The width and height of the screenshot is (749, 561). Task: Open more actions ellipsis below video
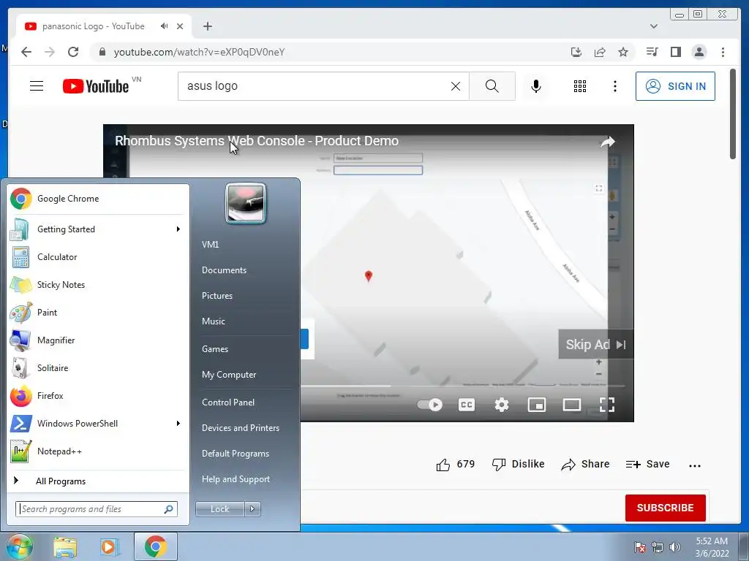pyautogui.click(x=695, y=465)
